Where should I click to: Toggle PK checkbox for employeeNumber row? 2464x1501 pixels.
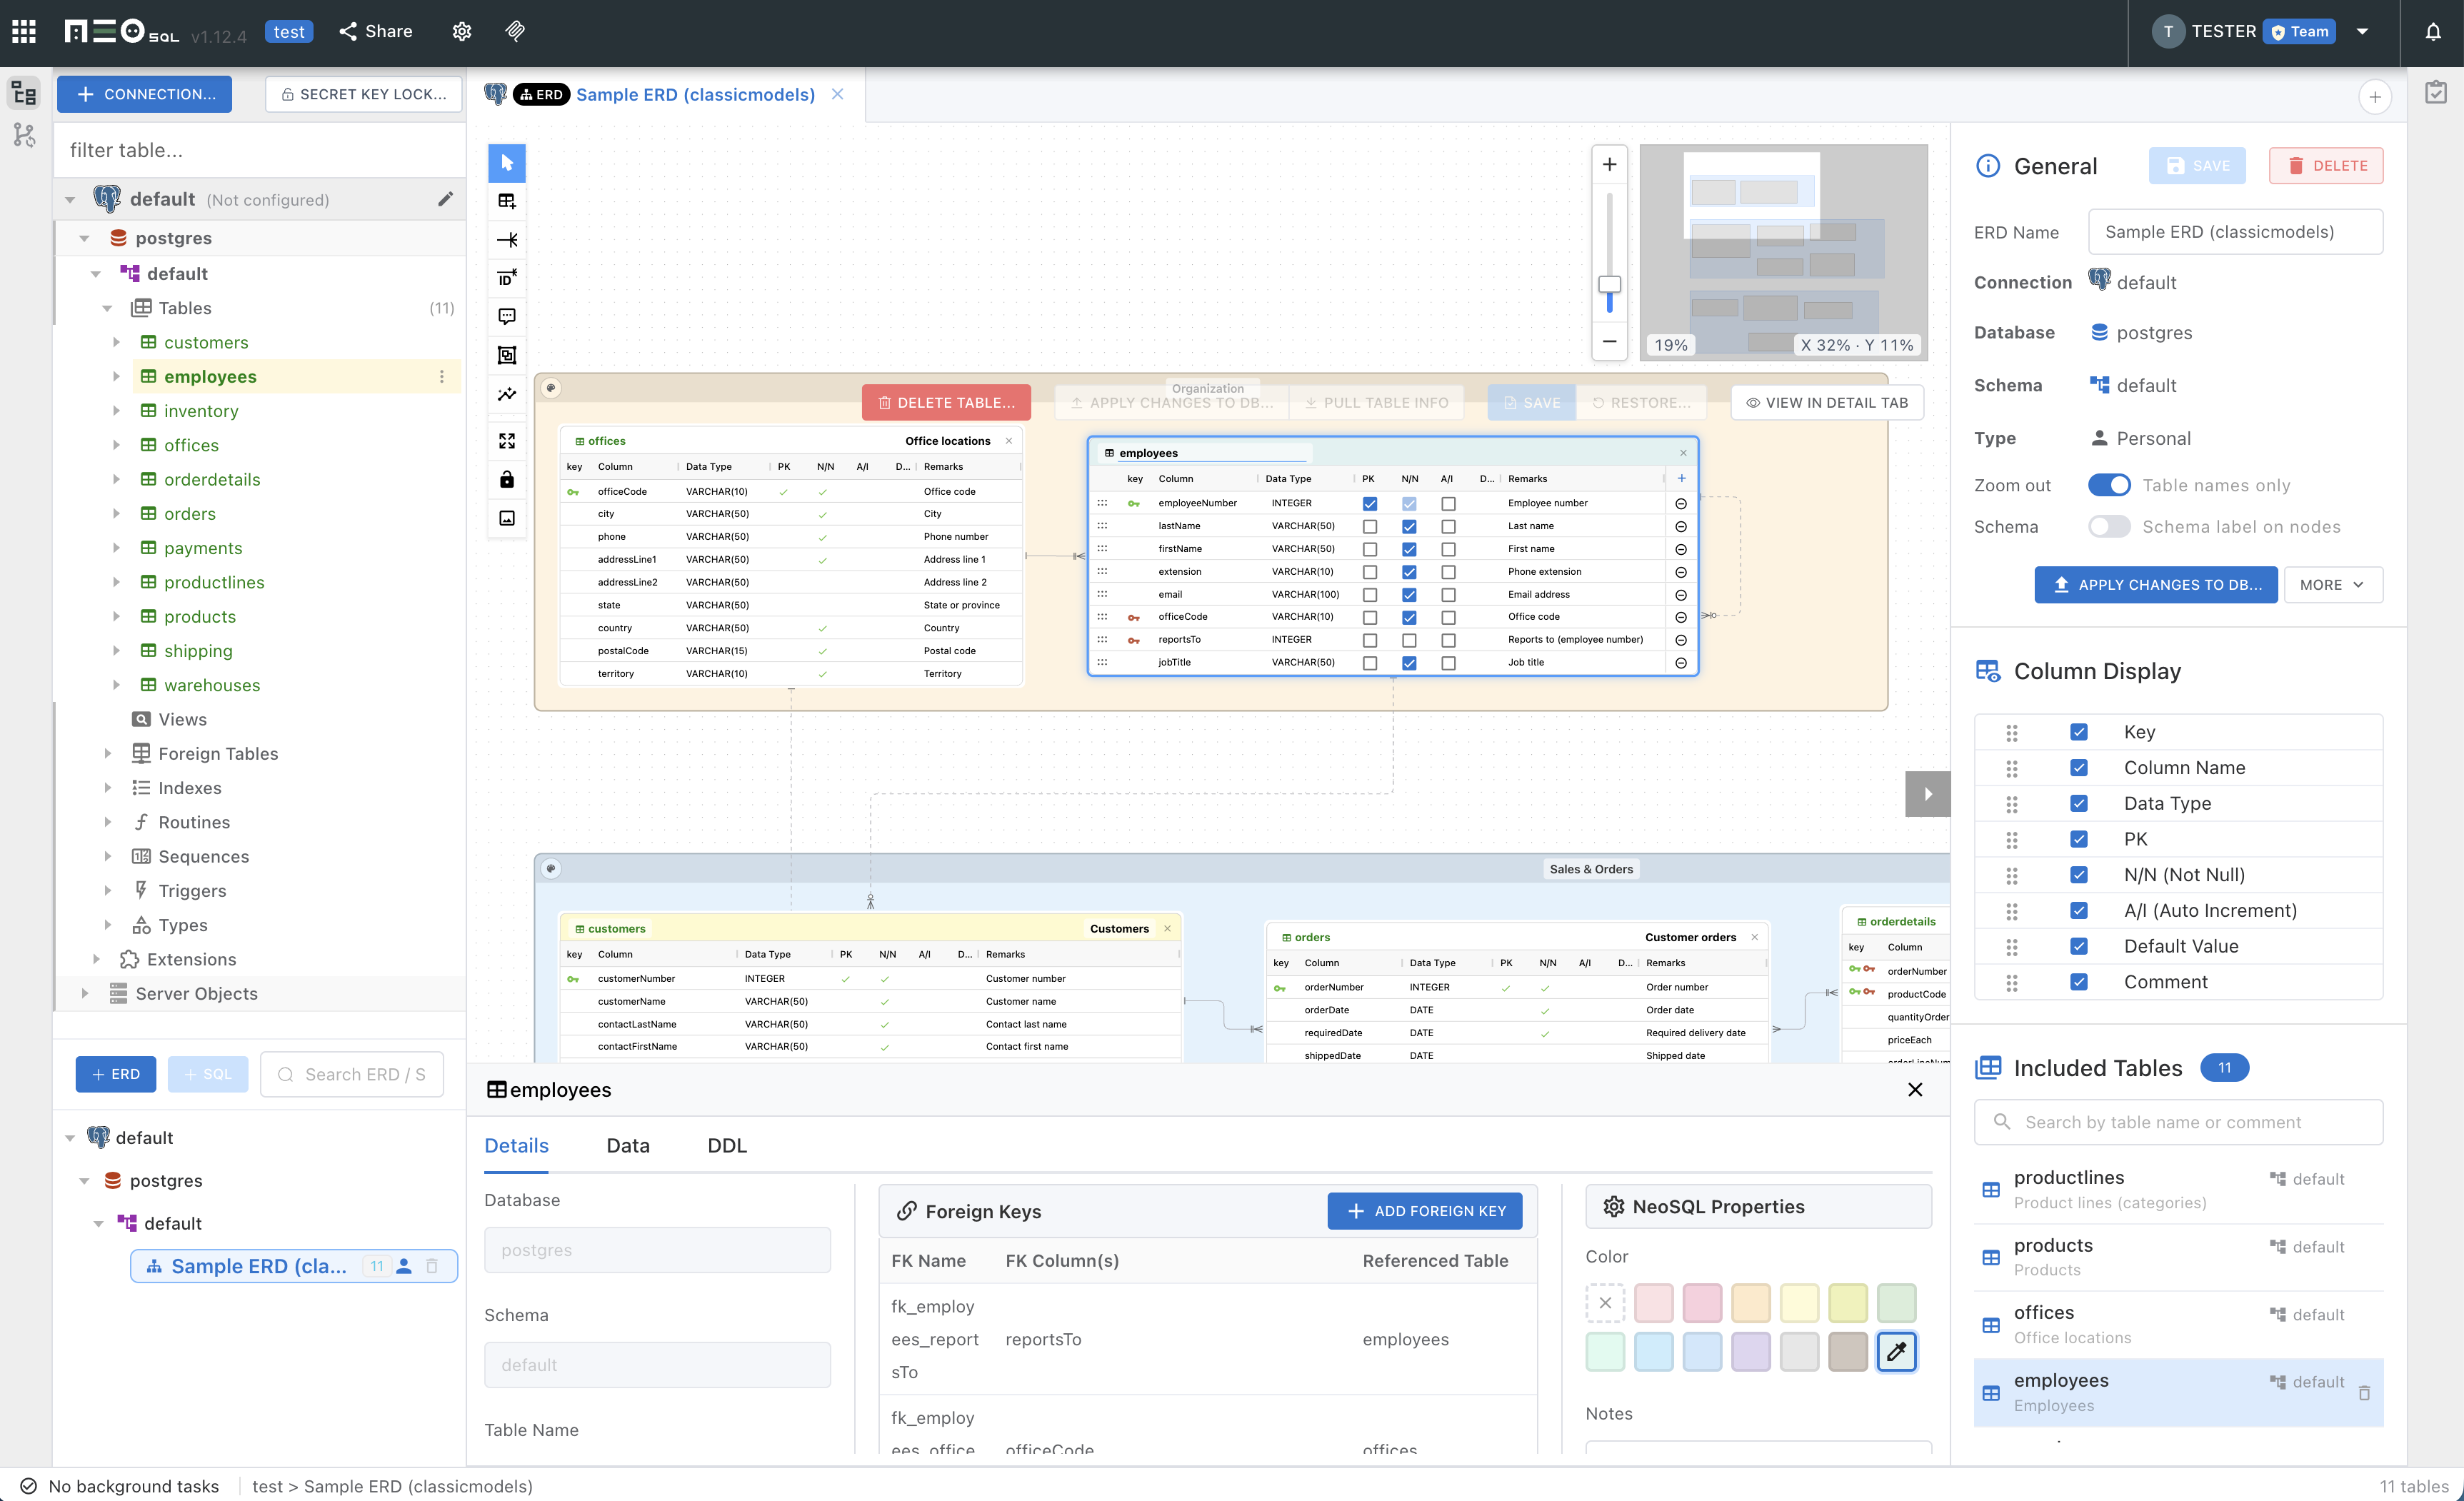(1369, 504)
